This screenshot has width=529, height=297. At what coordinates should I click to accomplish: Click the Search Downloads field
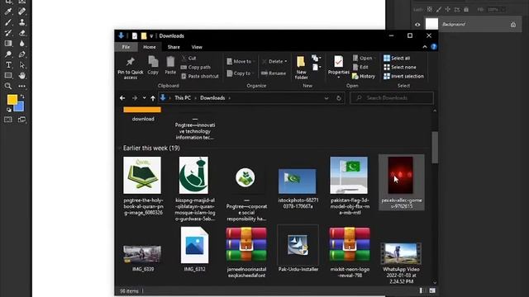[x=391, y=98]
